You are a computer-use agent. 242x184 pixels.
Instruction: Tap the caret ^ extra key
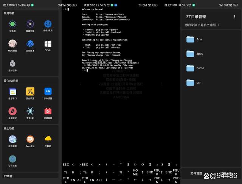(121, 164)
